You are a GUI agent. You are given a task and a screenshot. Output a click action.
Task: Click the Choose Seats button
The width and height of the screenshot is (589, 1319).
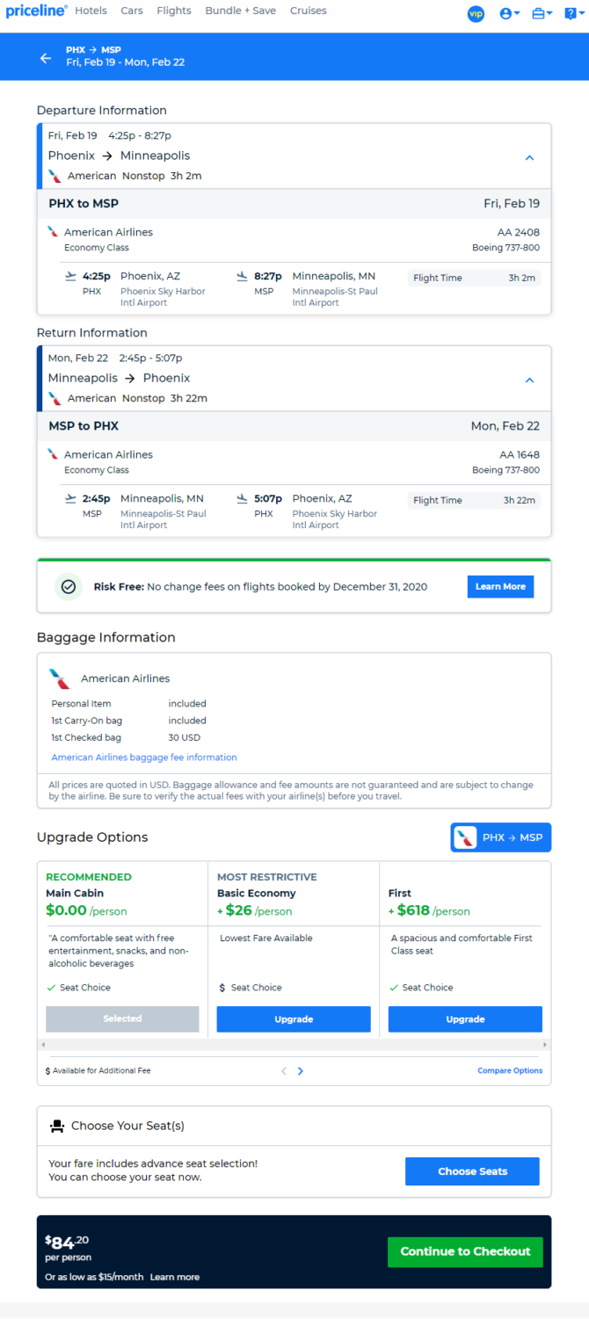[x=472, y=1171]
